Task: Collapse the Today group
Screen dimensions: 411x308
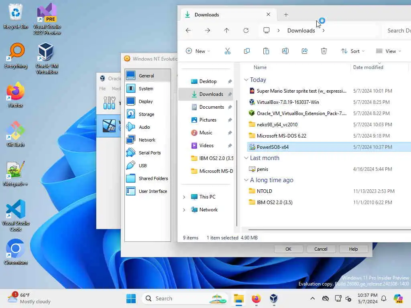Action: point(246,80)
